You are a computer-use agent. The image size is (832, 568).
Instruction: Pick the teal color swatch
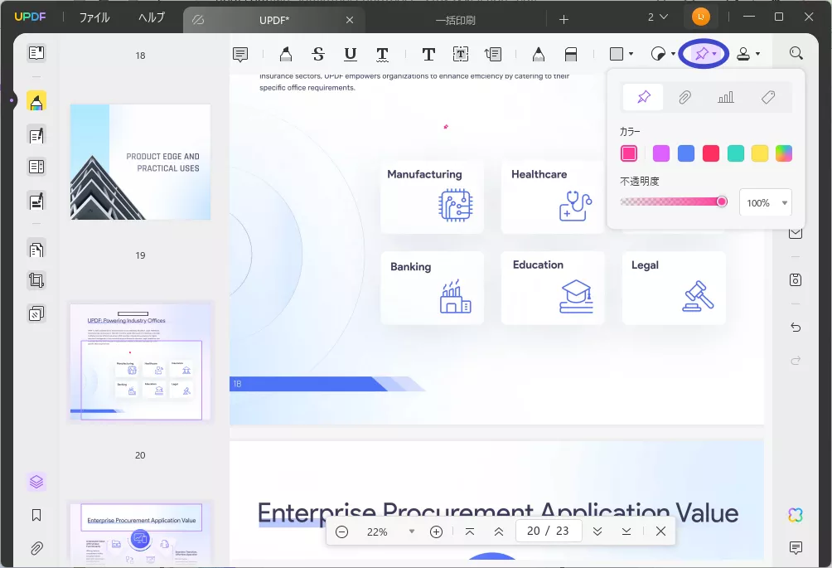(x=735, y=153)
